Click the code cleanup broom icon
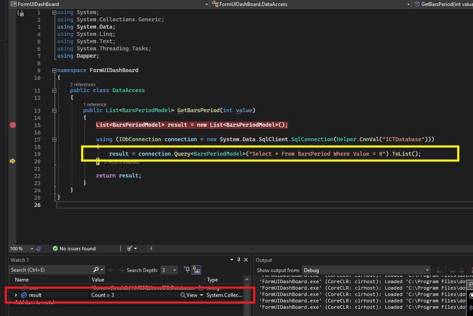 130,248
